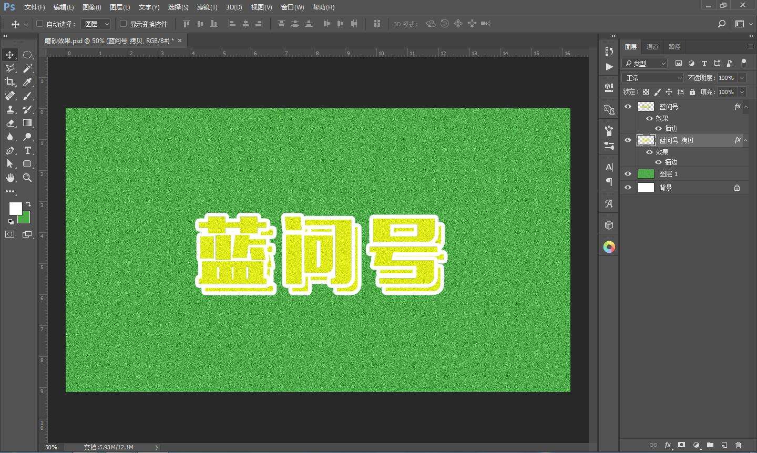Open the blend mode 正常 dropdown
Screen dimensions: 757x453
tap(652, 78)
